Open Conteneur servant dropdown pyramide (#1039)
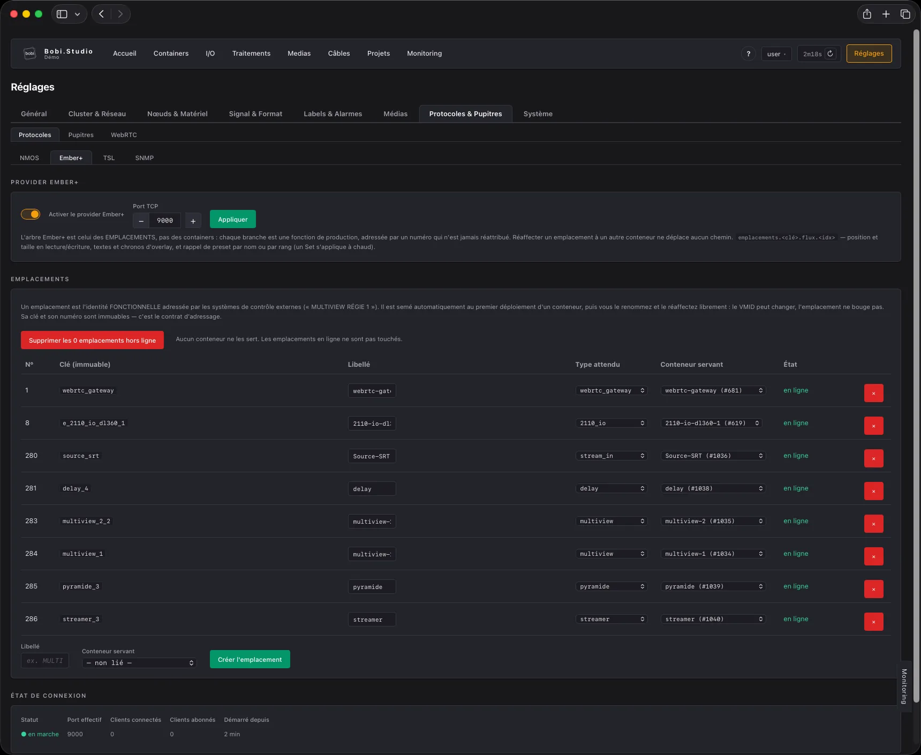 pos(713,586)
